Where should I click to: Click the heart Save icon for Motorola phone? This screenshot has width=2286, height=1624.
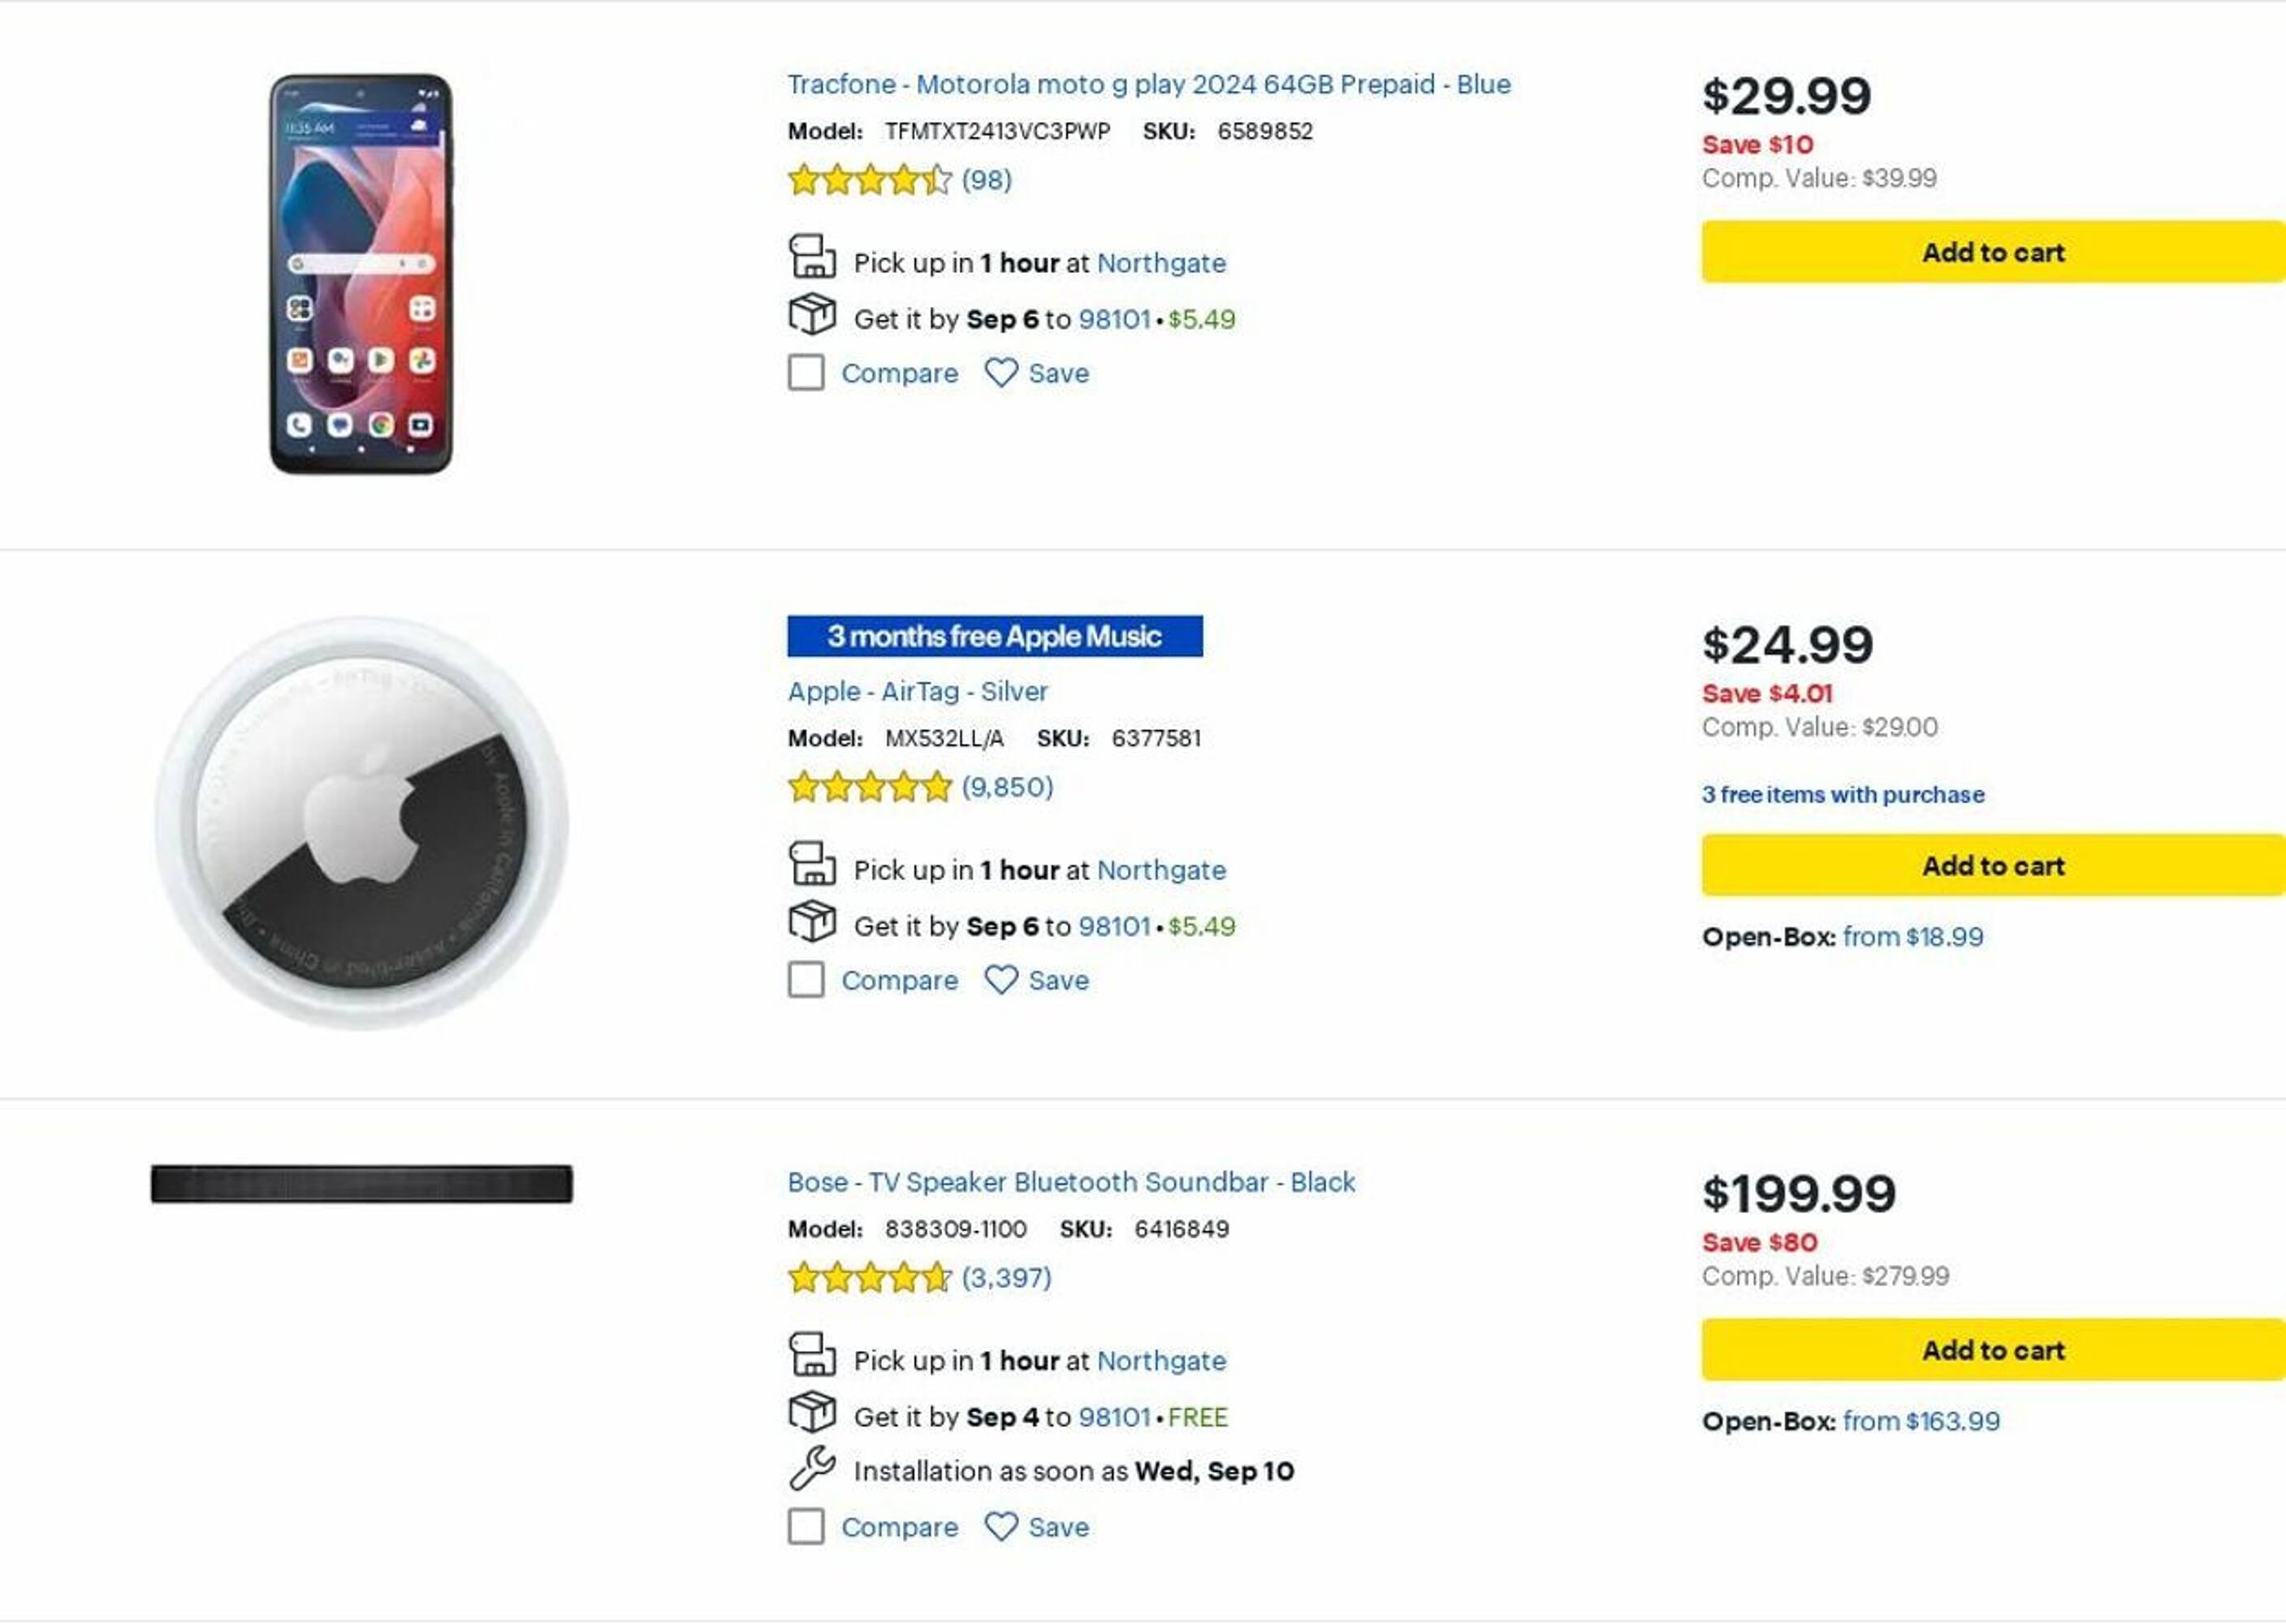click(1001, 373)
